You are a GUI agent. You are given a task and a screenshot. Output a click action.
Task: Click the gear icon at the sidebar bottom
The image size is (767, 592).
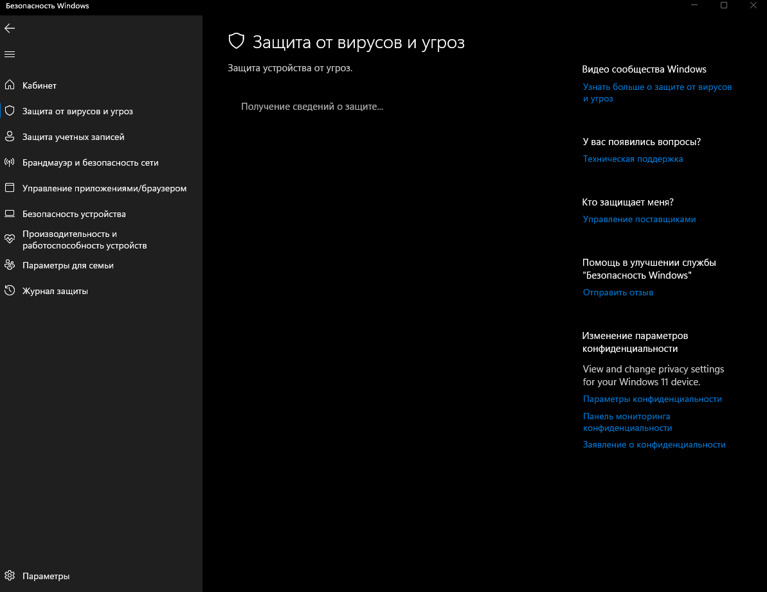(x=10, y=575)
